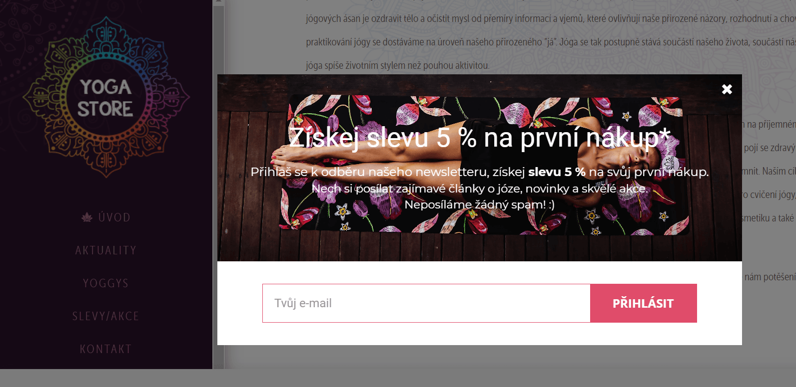
Task: Go to the AKTUALITY page
Action: 106,250
